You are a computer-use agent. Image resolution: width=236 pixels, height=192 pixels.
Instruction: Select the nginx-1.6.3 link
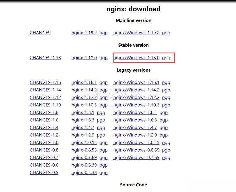pos(83,120)
